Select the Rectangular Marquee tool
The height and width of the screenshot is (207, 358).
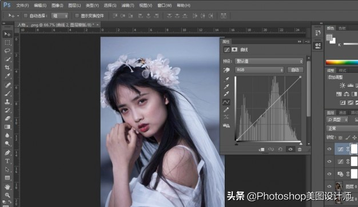(7, 43)
